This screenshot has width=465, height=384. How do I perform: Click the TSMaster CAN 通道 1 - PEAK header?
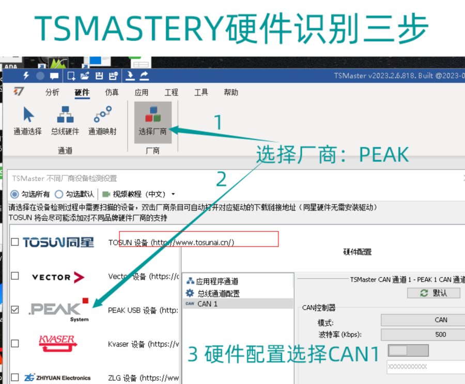tap(407, 280)
